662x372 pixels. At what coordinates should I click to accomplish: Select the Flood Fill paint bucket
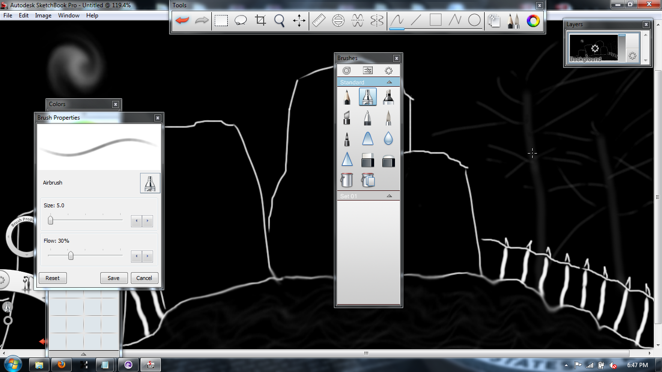coord(347,180)
